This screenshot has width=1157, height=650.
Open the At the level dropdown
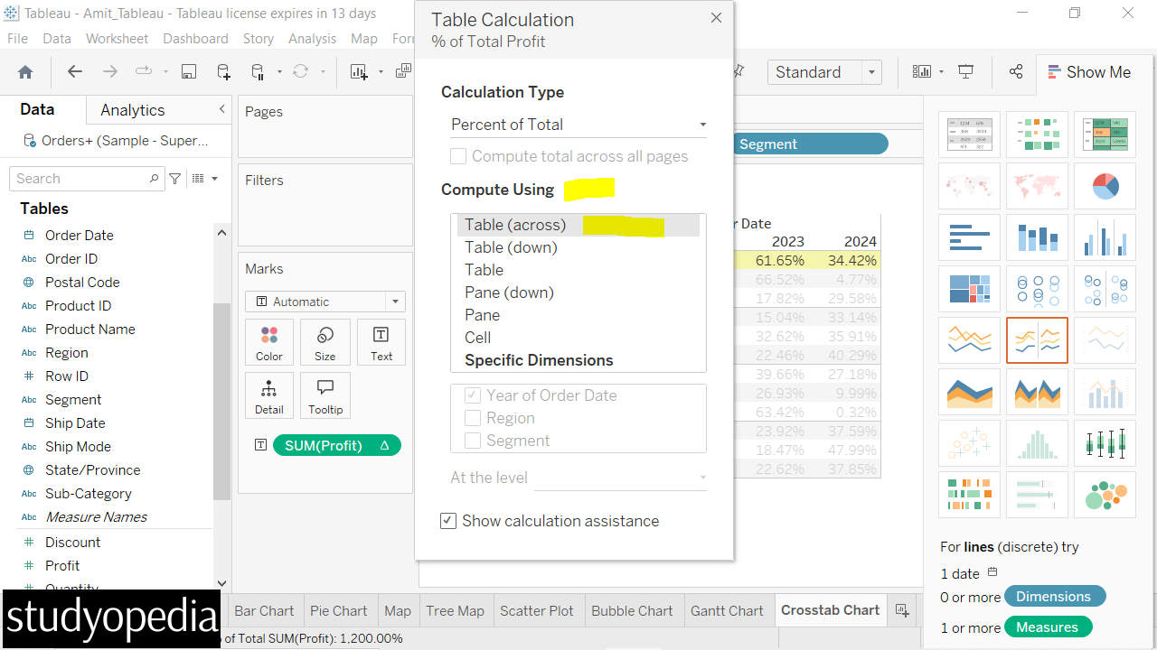coord(620,478)
